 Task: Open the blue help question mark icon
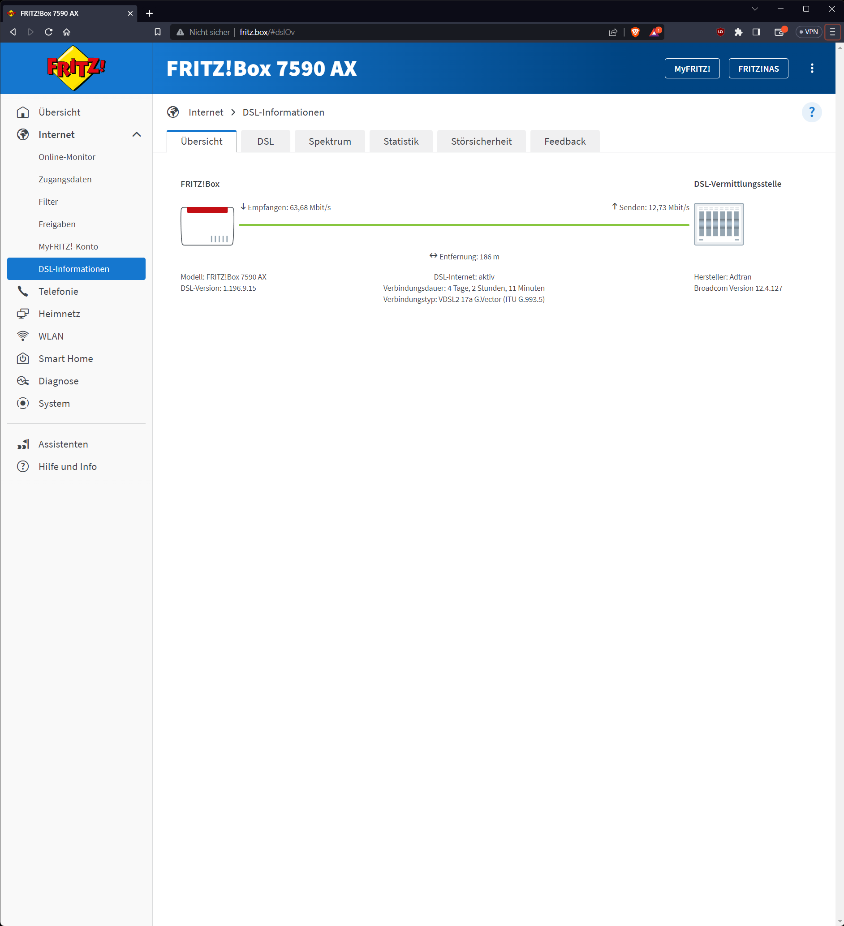point(811,112)
